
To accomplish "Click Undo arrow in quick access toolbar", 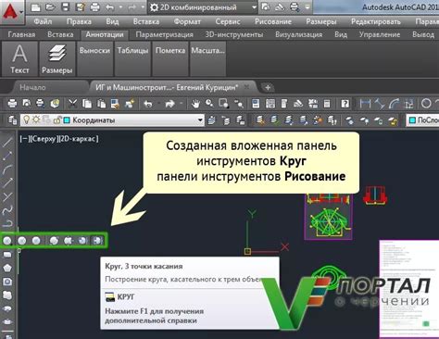I will pos(109,7).
